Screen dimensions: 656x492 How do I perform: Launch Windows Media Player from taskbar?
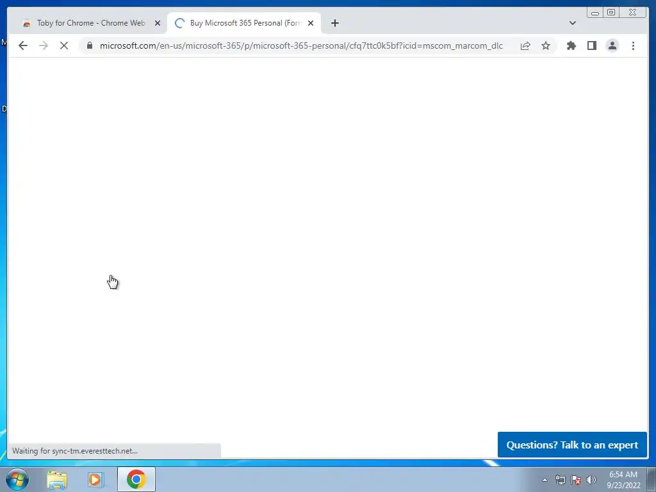click(95, 479)
